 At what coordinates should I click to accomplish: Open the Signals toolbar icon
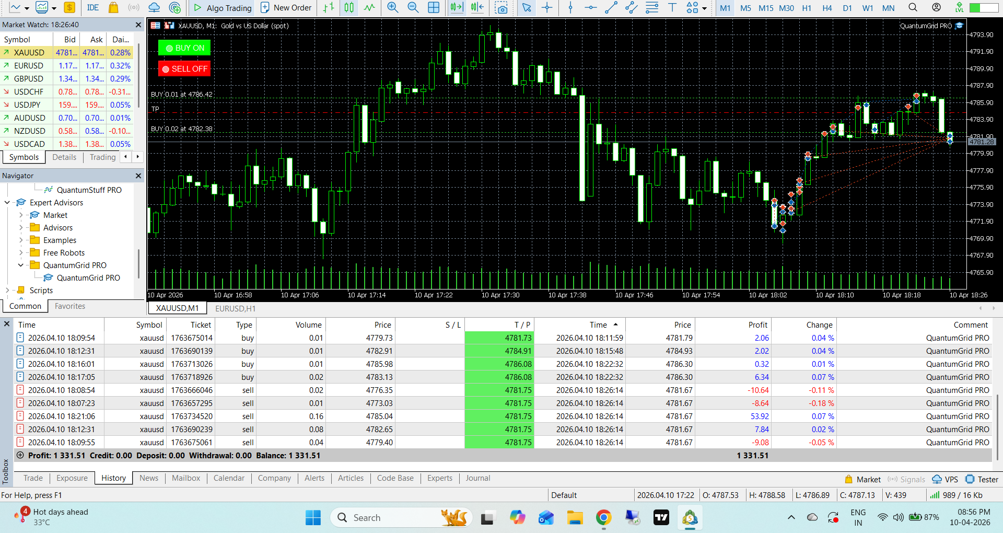[134, 7]
